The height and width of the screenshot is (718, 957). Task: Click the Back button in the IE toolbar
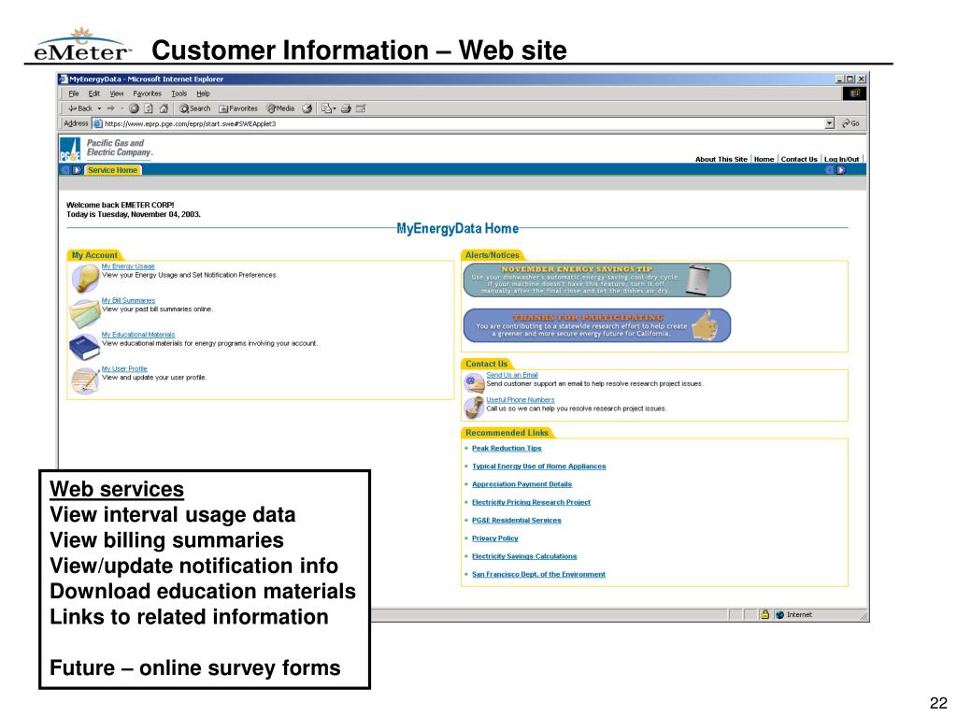pos(80,108)
